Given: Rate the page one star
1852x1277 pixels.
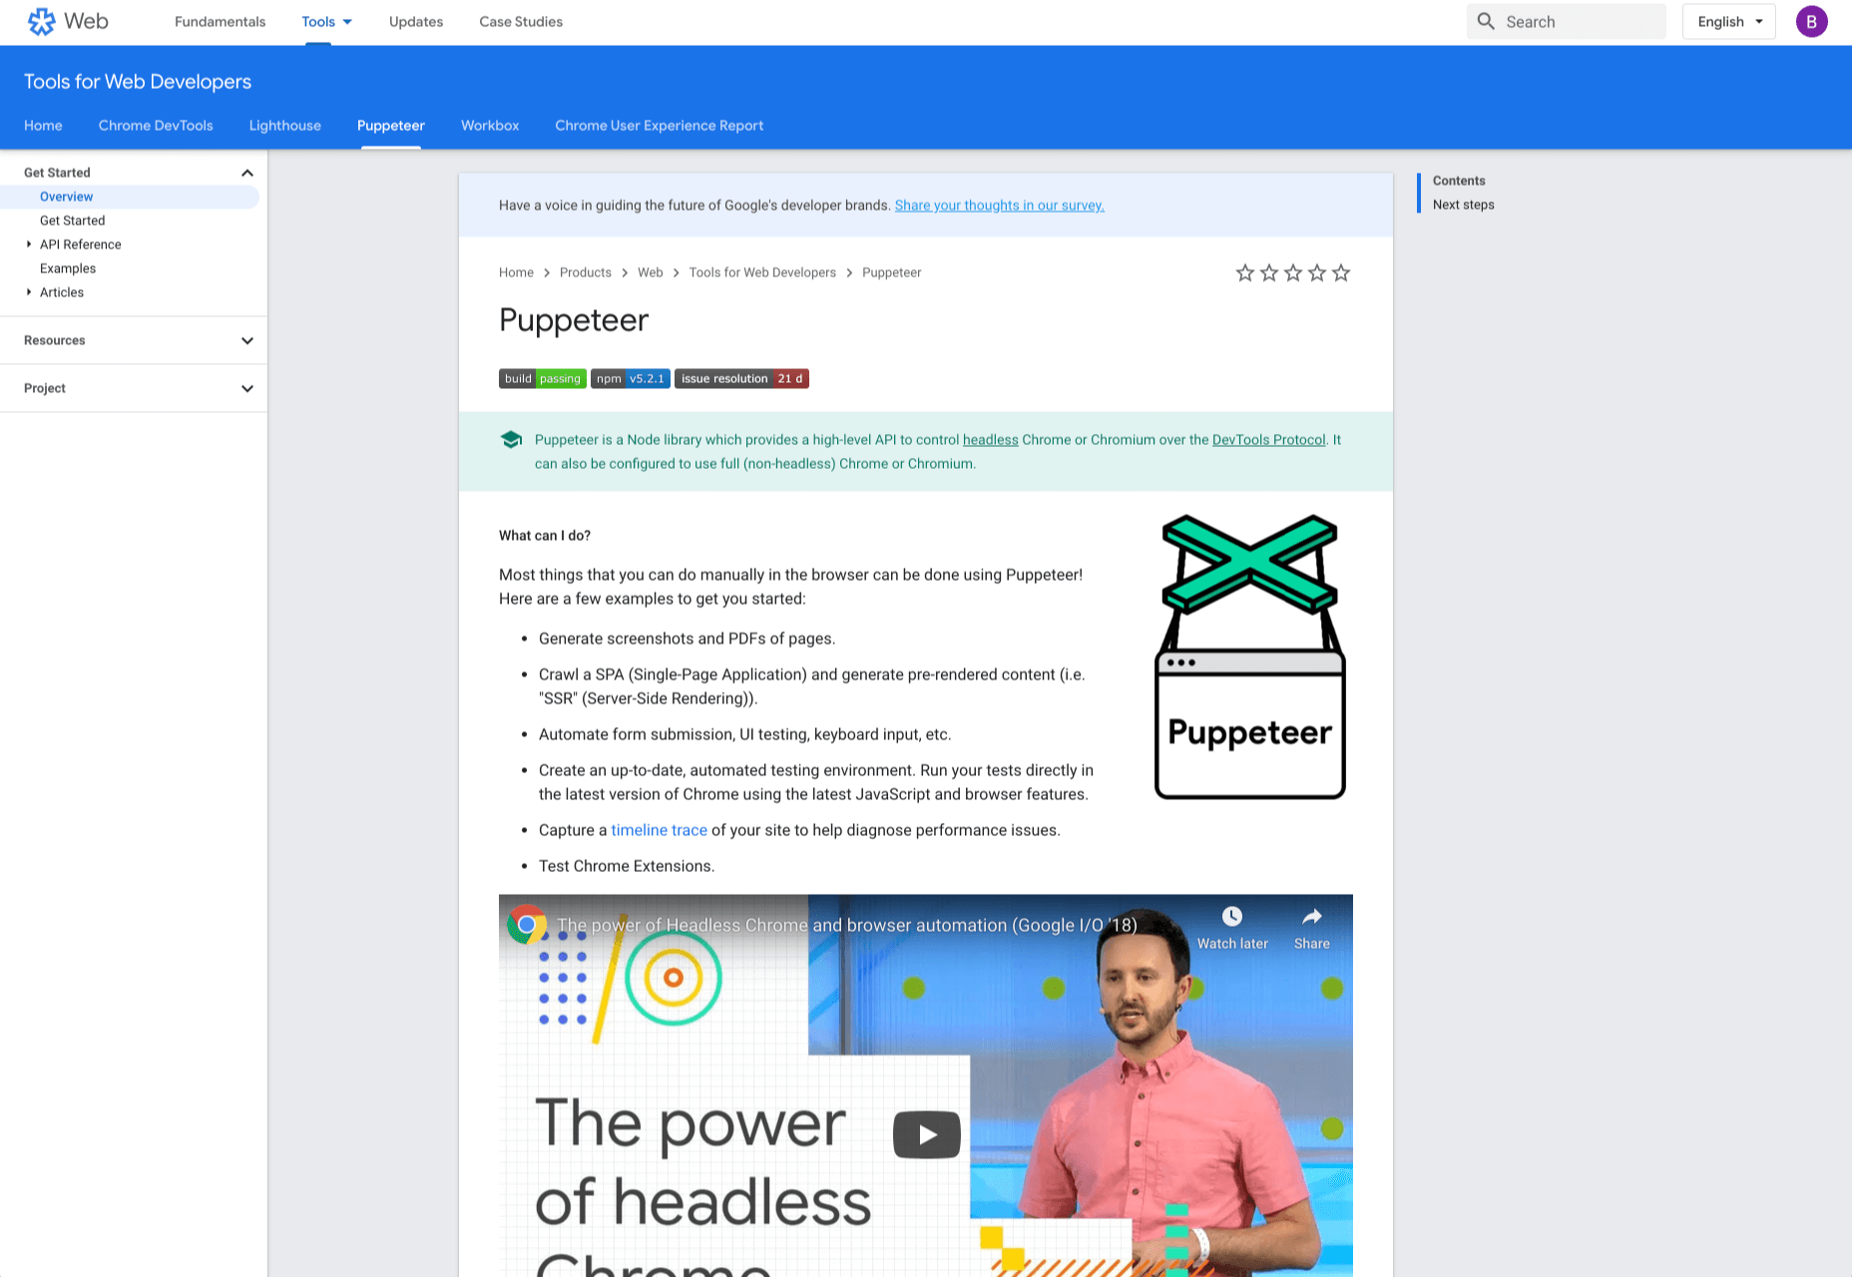Looking at the screenshot, I should (x=1245, y=273).
